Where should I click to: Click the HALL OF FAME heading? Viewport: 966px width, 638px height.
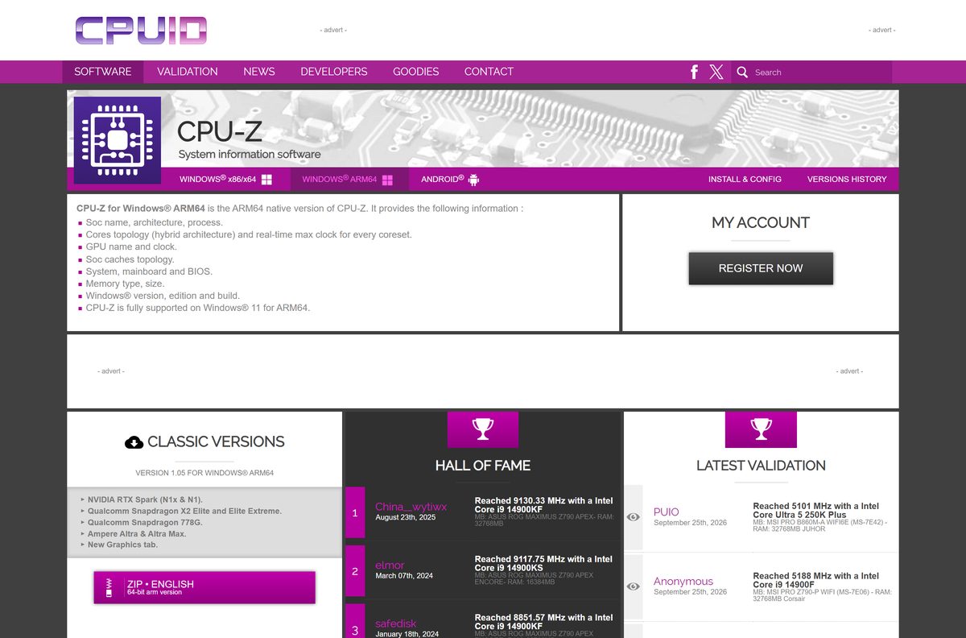(483, 466)
